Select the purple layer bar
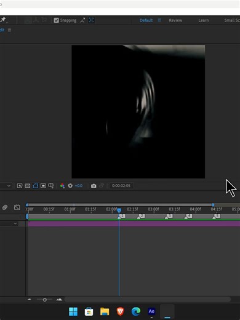The width and height of the screenshot is (240, 320). pyautogui.click(x=134, y=223)
